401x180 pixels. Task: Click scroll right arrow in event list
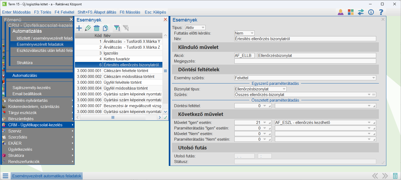(x=160, y=117)
